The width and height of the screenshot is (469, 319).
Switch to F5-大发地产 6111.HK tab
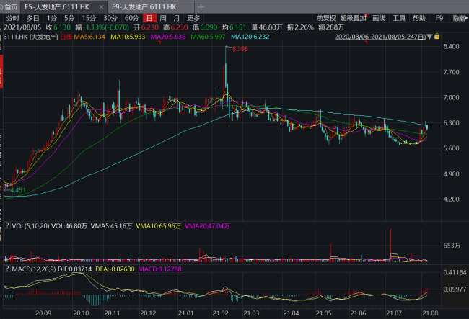[57, 7]
